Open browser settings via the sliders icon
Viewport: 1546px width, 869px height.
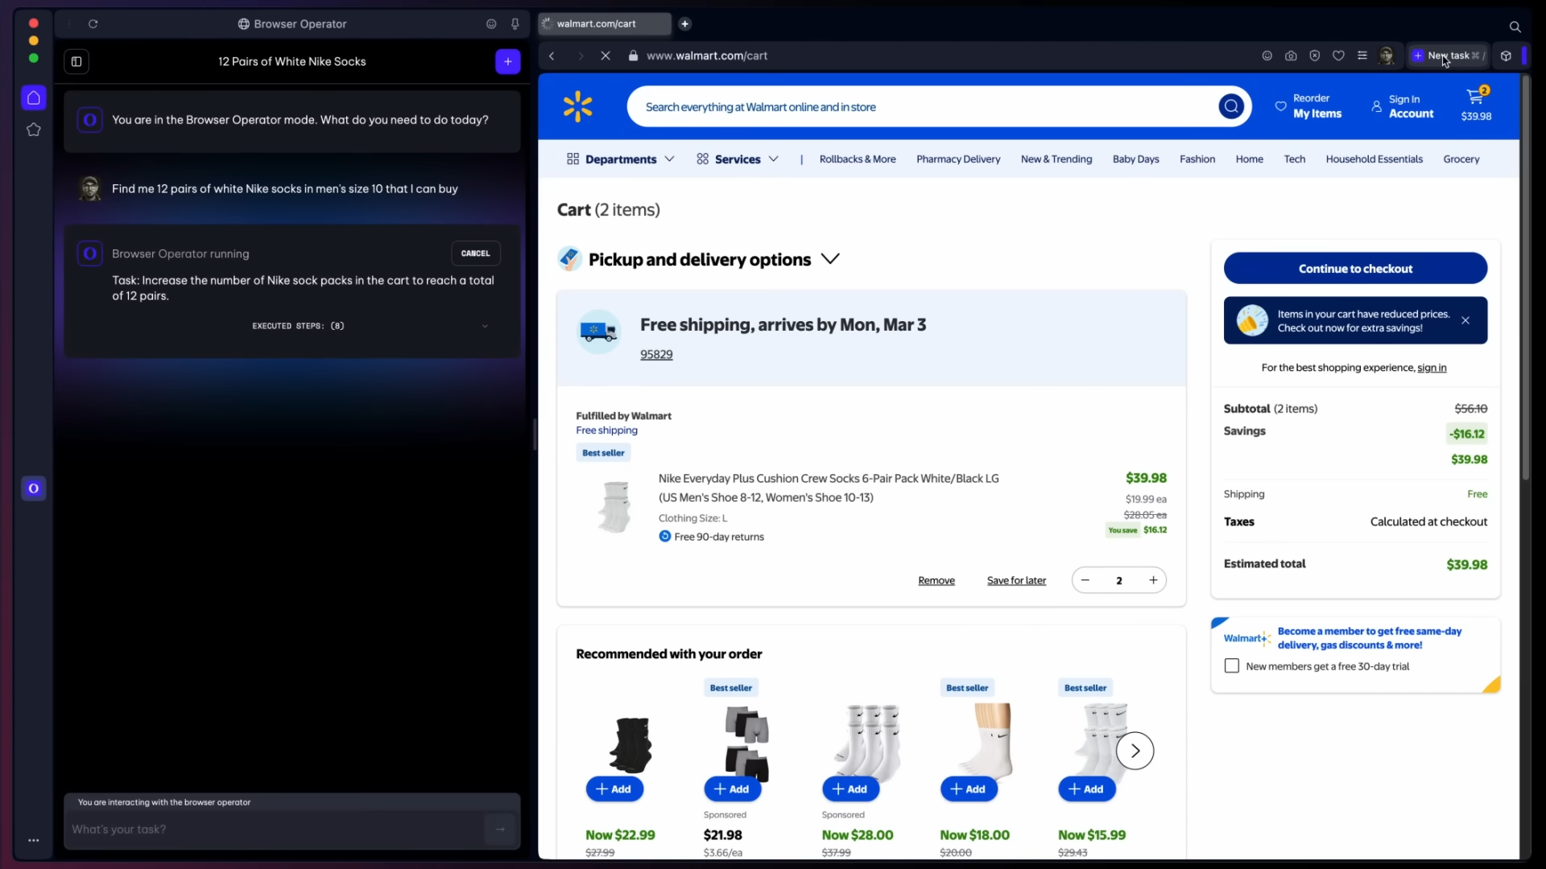click(1363, 56)
